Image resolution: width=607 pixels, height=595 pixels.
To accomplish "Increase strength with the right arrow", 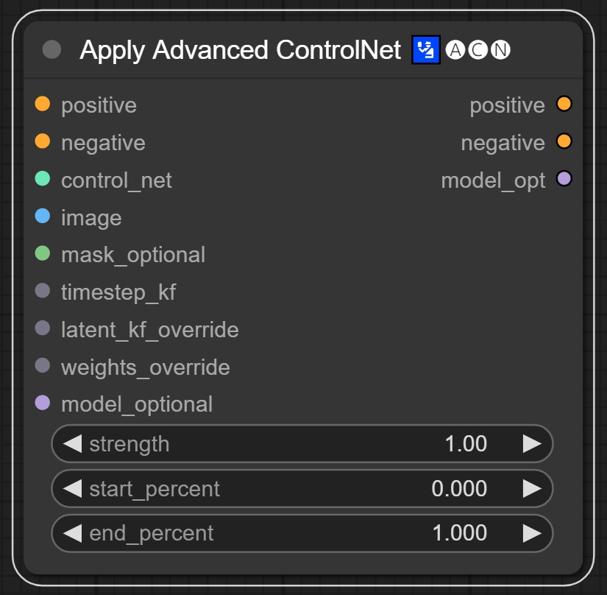I will point(532,444).
